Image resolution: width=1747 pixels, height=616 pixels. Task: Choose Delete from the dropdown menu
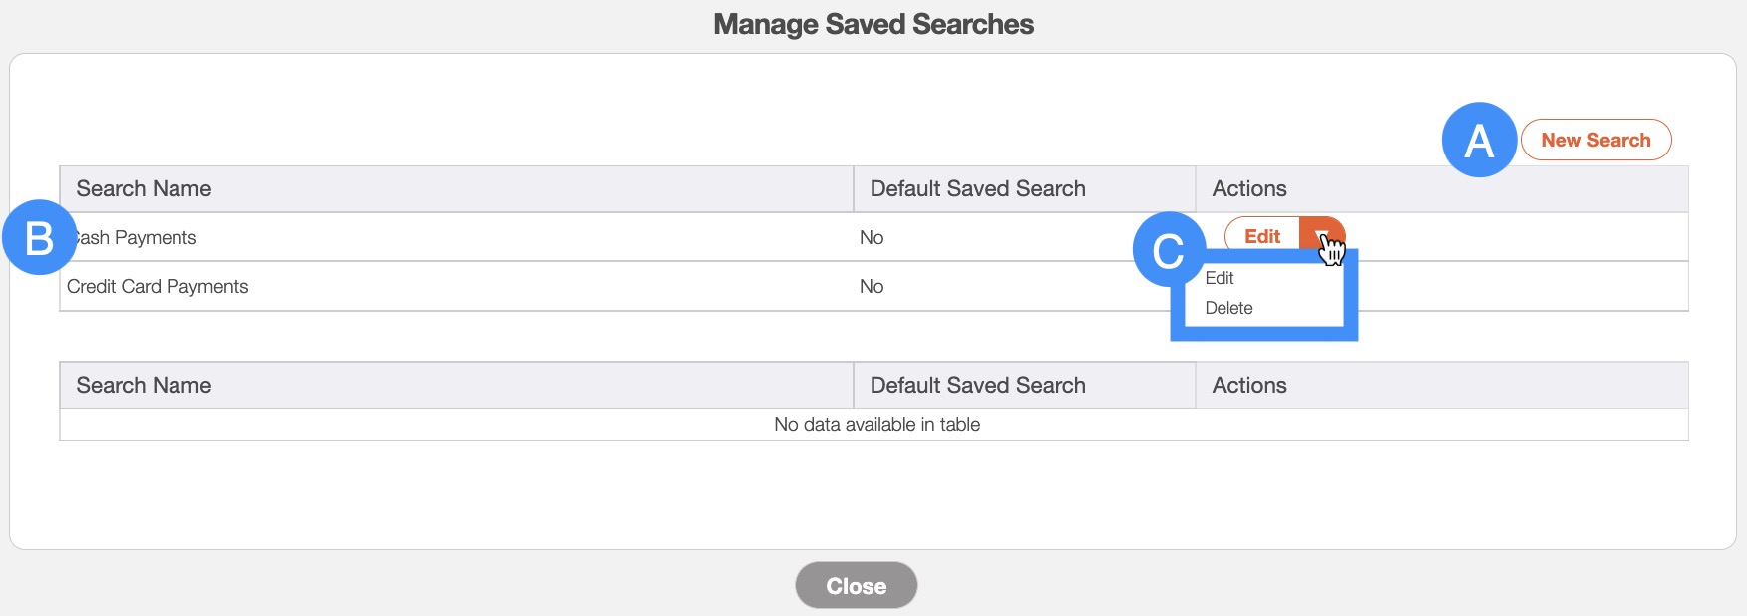coord(1228,308)
